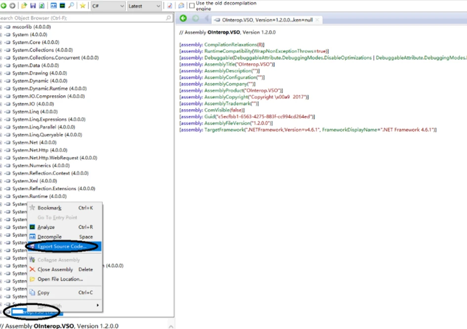
Task: Click the green Back arrow in the main toolbar
Action: pyautogui.click(x=3, y=6)
